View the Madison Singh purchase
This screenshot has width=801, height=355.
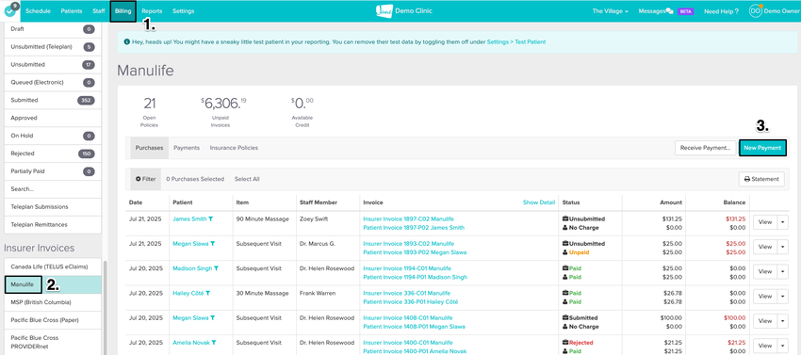click(x=765, y=271)
